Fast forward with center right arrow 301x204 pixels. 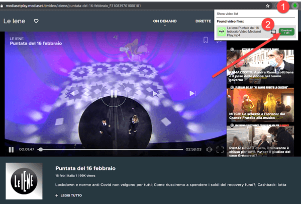[x=156, y=93]
